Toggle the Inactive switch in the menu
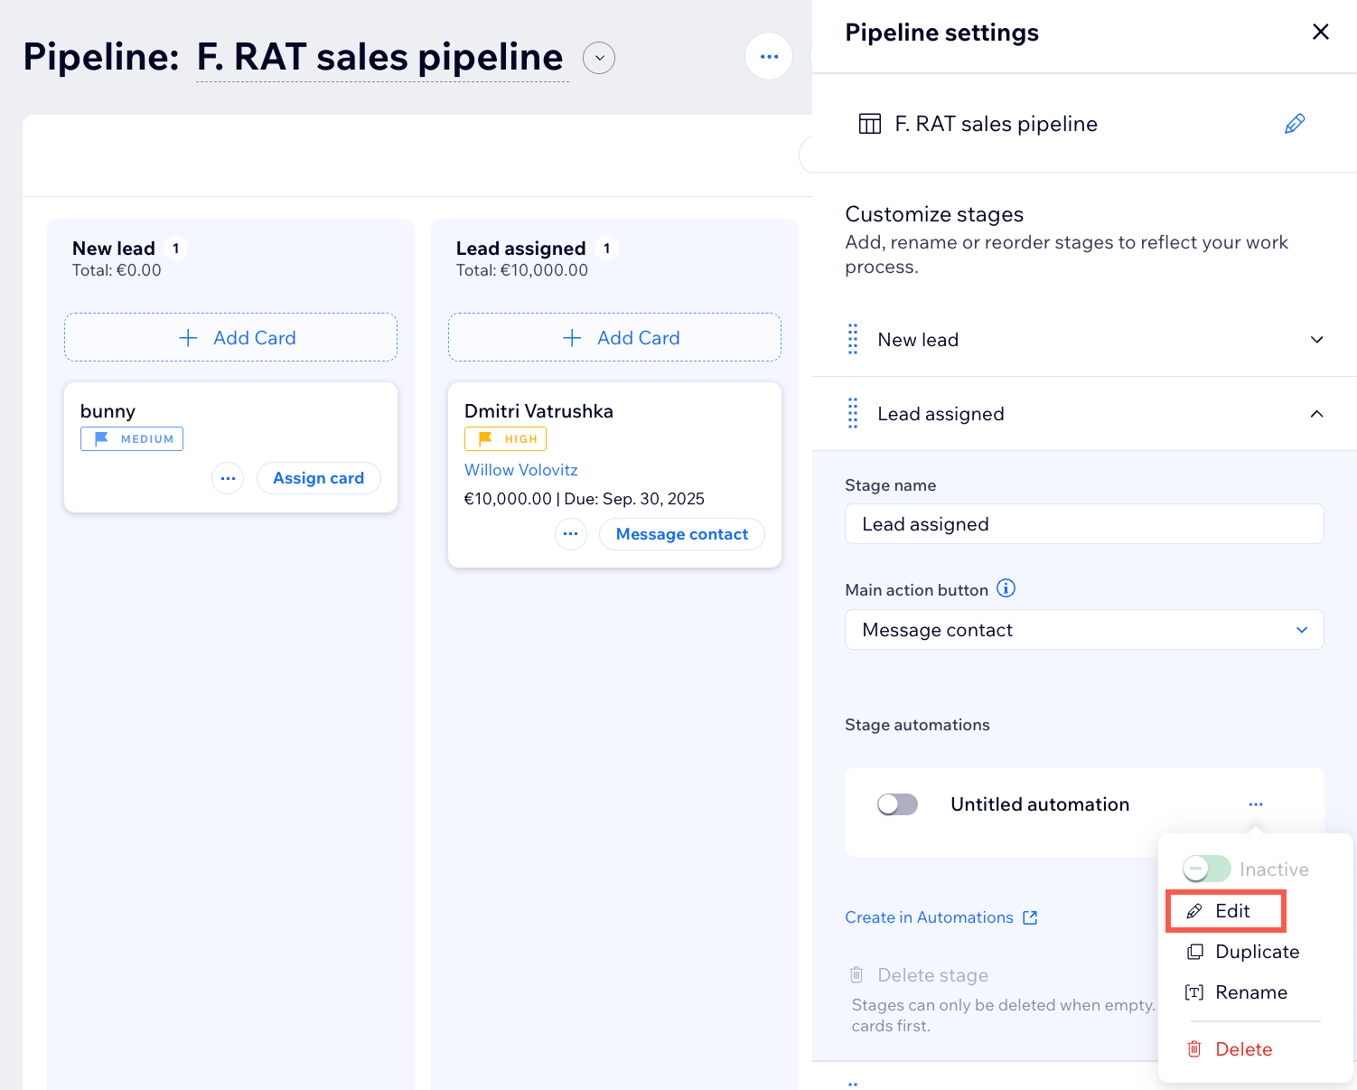This screenshot has height=1090, width=1357. tap(1206, 869)
